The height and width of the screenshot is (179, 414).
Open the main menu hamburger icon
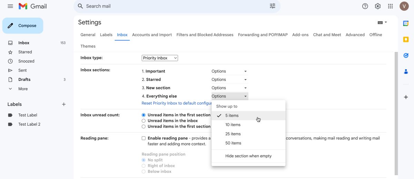[10, 6]
